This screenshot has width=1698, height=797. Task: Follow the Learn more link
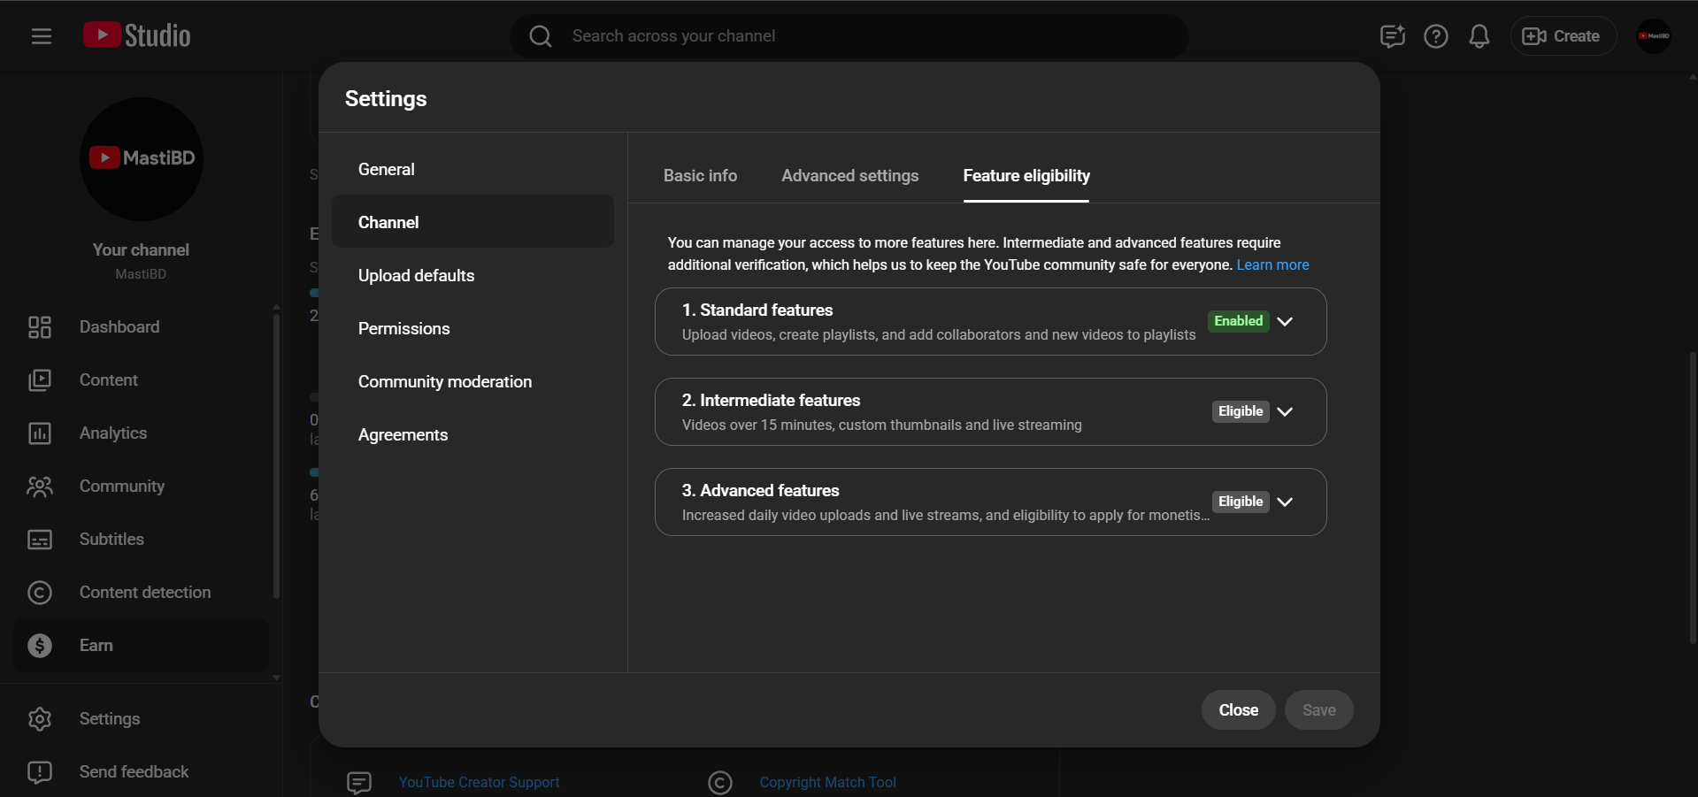tap(1272, 265)
